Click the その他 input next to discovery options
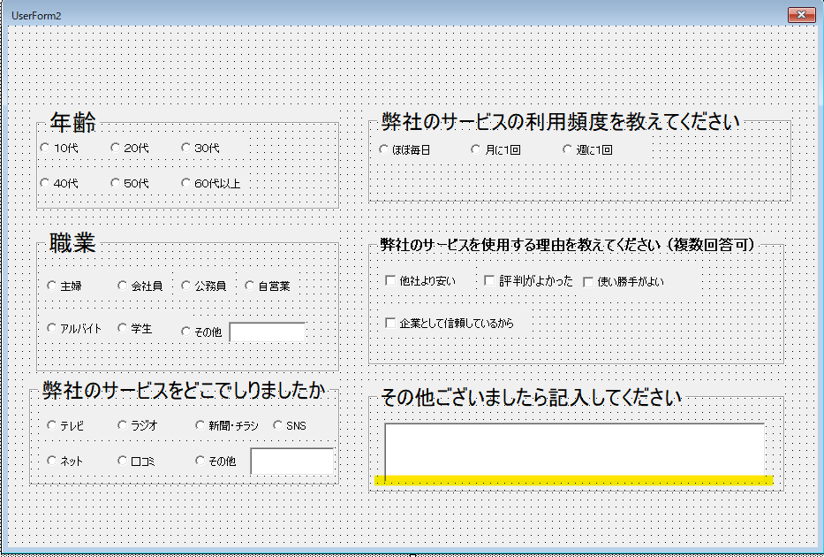The width and height of the screenshot is (824, 557). [294, 461]
